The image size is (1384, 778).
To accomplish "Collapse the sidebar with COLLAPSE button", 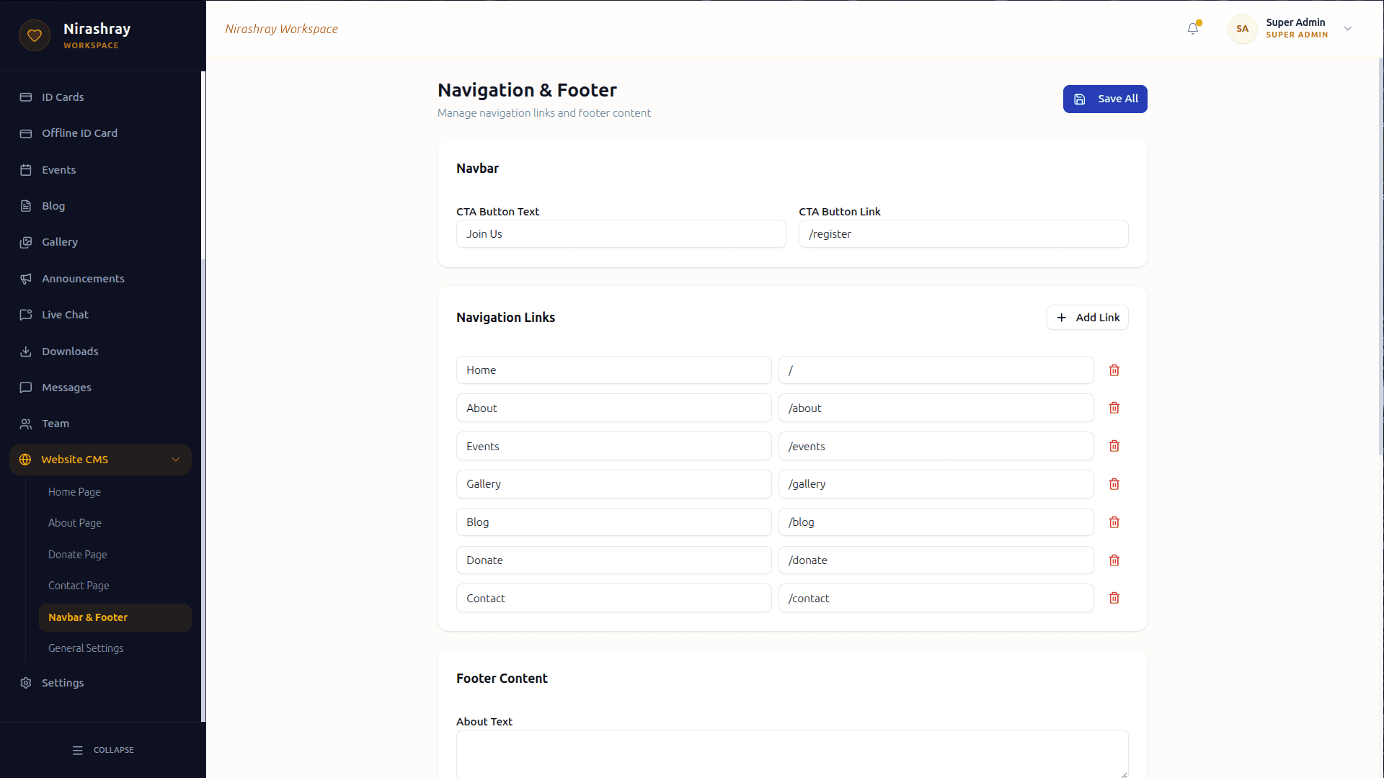I will click(103, 750).
